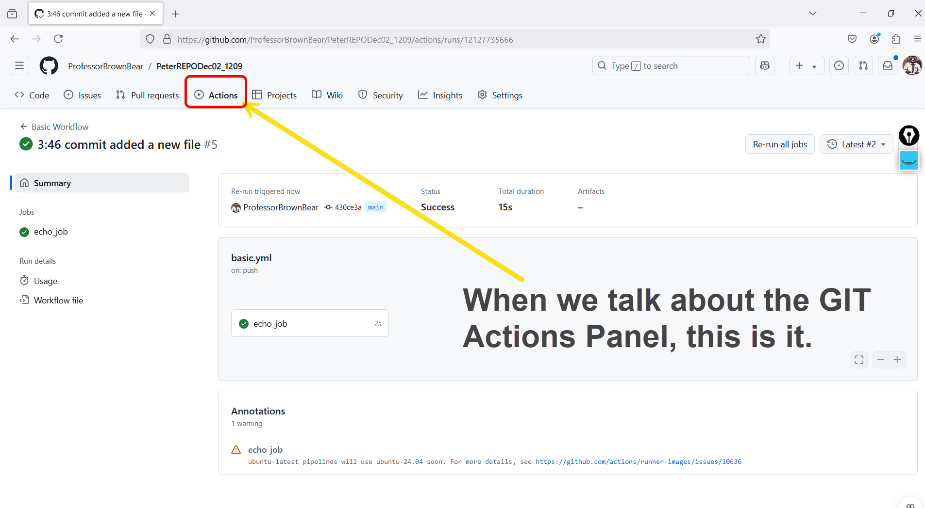925x508 pixels.
Task: Open echo_job in the Jobs sidebar
Action: click(50, 232)
